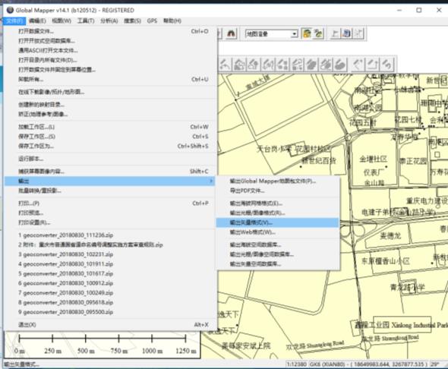This screenshot has width=448, height=369.
Task: Click digitizer icon with dotted grid points
Action: [297, 65]
